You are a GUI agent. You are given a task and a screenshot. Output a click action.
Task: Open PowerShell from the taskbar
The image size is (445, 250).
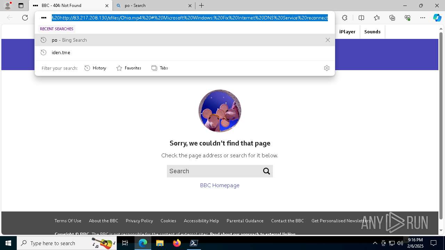(x=194, y=243)
